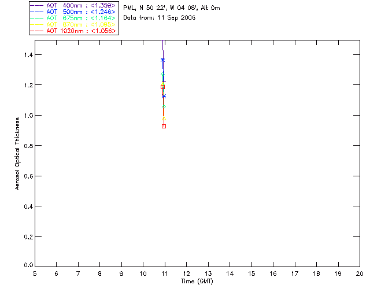Click the lower red square data marker
The image size is (370, 296).
(164, 127)
